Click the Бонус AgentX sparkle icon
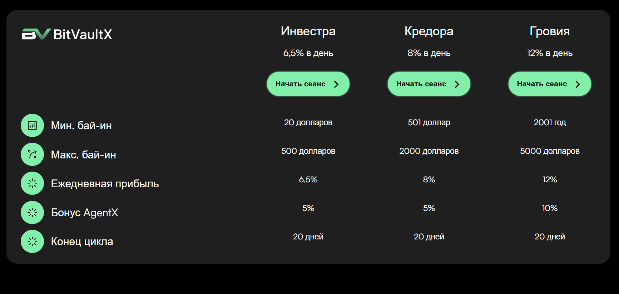This screenshot has width=619, height=294. pos(33,213)
